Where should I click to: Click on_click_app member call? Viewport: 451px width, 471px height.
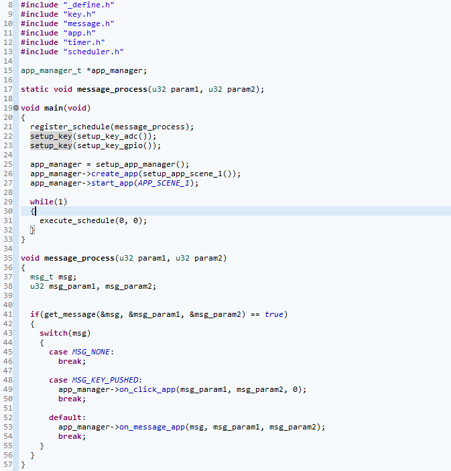coord(147,389)
